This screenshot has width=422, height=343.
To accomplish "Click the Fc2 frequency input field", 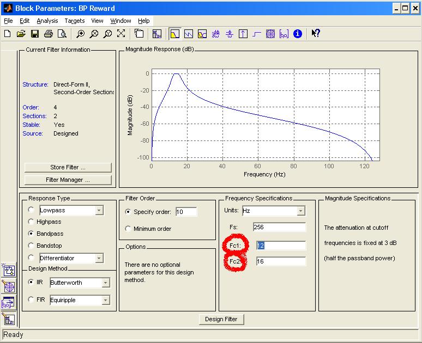I will click(280, 262).
